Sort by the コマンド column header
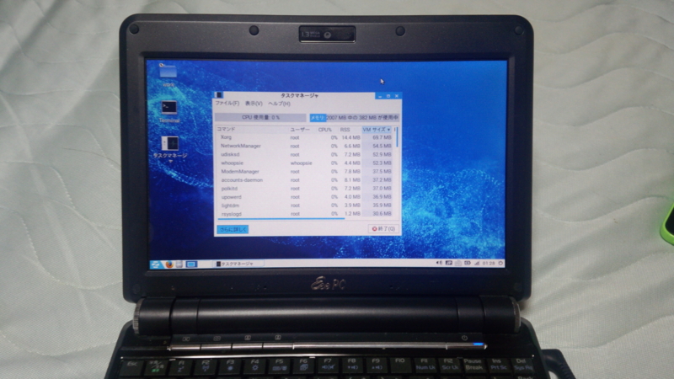 [251, 130]
